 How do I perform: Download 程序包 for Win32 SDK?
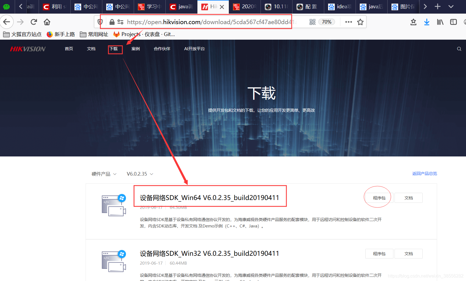pyautogui.click(x=379, y=254)
